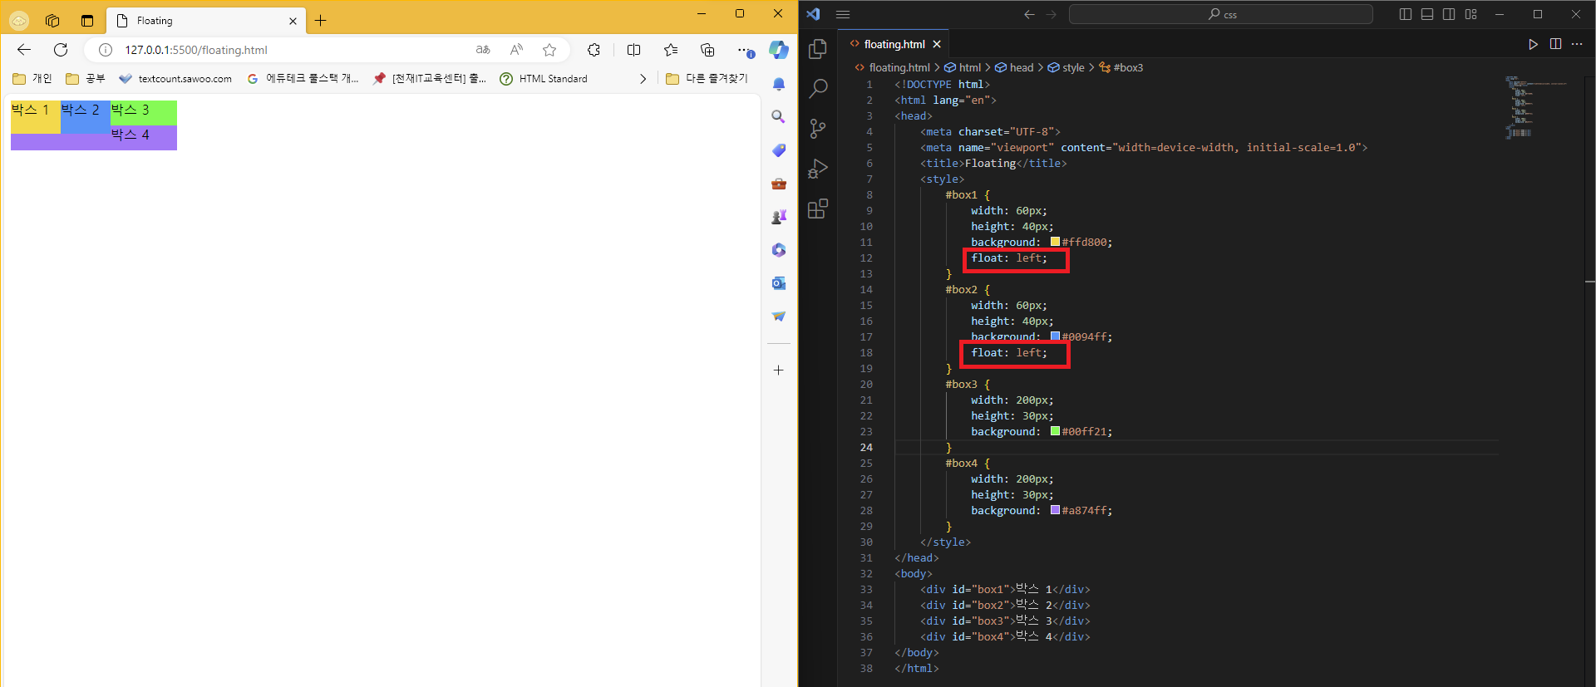Open VS Code Search panel
This screenshot has height=687, width=1596.
tap(818, 88)
